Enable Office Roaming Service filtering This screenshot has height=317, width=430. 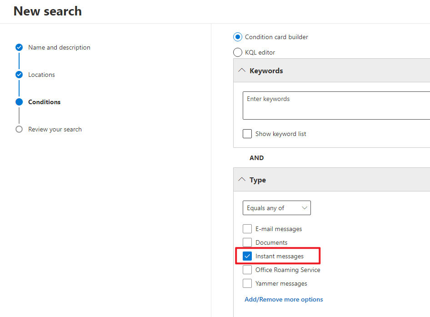(x=247, y=270)
